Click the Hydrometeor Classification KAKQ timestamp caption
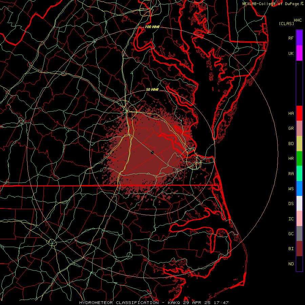This screenshot has width=305, height=305. 154,303
